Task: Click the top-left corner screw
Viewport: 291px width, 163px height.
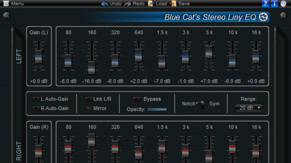Action: 6,15
